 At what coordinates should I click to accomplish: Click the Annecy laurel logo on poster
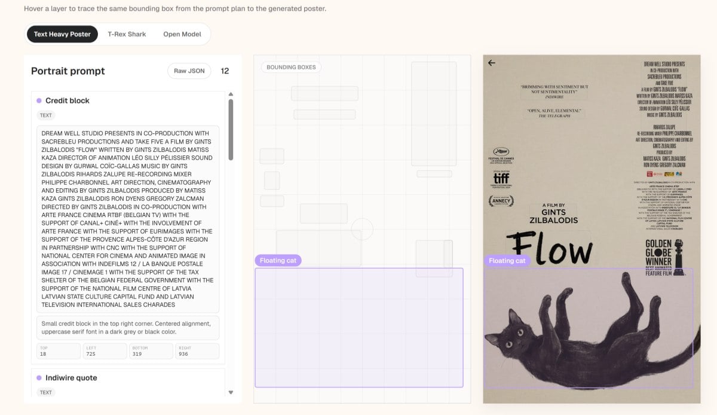click(x=500, y=202)
